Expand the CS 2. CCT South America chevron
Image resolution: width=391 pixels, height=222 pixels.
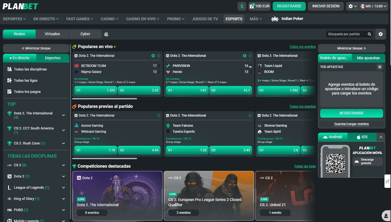click(x=63, y=130)
